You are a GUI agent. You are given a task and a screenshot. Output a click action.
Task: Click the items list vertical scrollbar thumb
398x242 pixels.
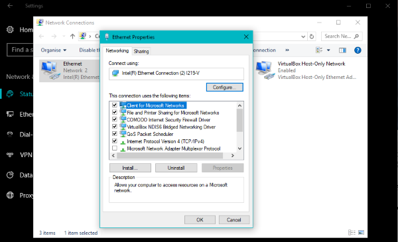click(239, 120)
